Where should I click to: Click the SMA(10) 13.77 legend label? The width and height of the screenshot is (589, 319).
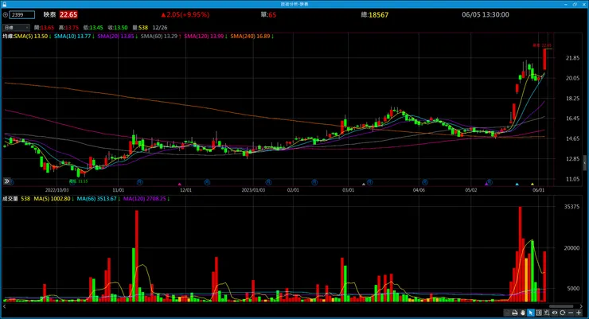click(x=72, y=37)
